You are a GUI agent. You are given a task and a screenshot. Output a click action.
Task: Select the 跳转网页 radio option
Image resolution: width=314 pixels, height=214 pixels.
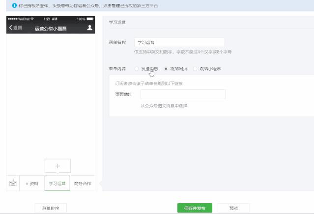[166, 69]
